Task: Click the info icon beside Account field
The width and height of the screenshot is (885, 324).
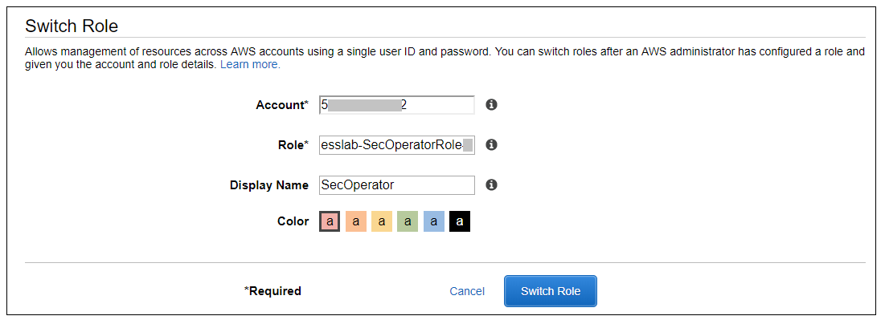Action: click(492, 105)
